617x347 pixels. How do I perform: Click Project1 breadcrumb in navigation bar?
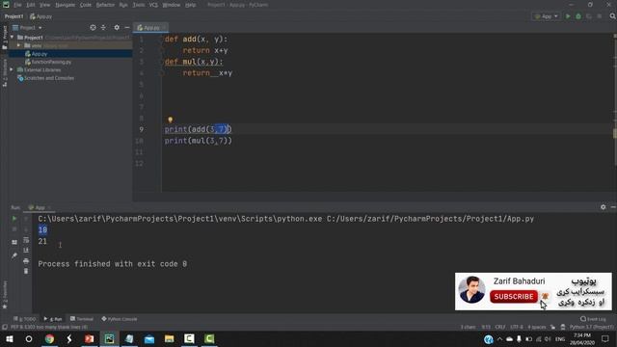click(x=13, y=16)
